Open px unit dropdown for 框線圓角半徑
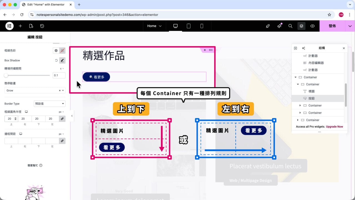This screenshot has width=355, height=200. coord(61,112)
